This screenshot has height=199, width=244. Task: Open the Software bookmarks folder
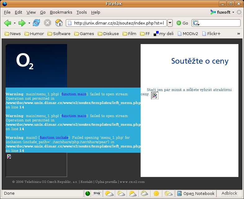click(x=59, y=34)
